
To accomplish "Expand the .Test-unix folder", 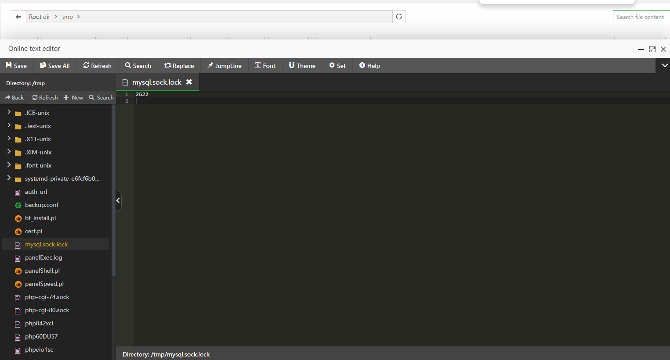I will pos(9,125).
